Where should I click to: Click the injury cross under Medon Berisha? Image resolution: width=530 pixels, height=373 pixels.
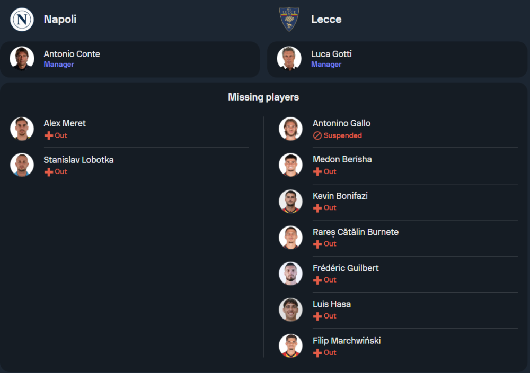(317, 172)
